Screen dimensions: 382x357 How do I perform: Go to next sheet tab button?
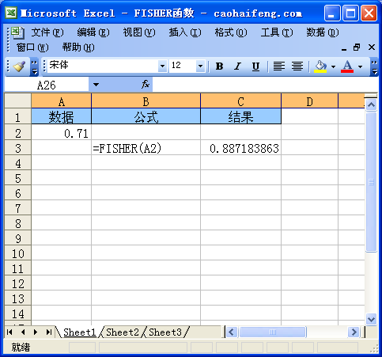point(36,332)
